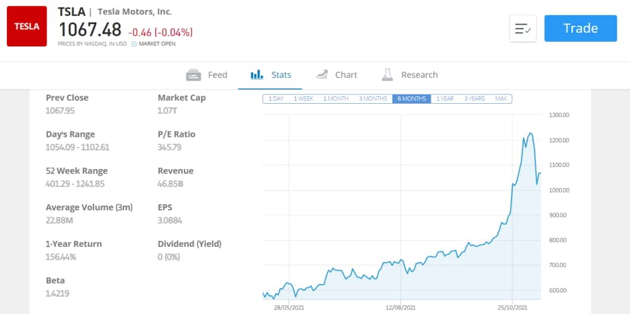The image size is (630, 314).
Task: Click the EPS value 3.0884
Action: (170, 221)
